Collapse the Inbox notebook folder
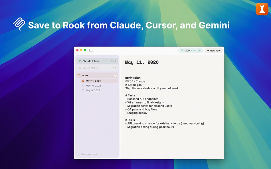The height and width of the screenshot is (169, 271). pos(97,75)
